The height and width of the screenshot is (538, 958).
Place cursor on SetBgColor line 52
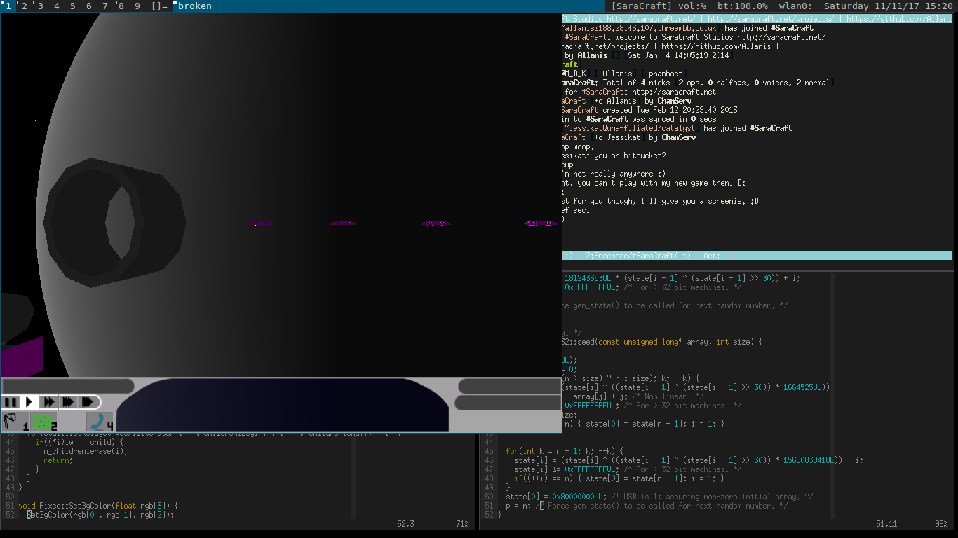98,515
